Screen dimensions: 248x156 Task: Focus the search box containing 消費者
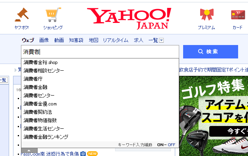[x=100, y=52]
